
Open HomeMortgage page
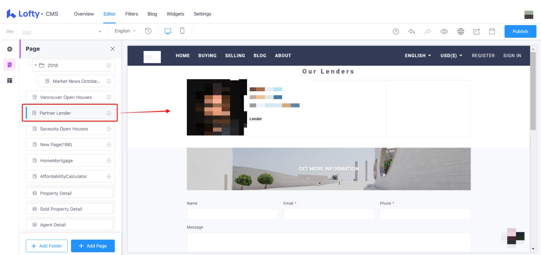(x=70, y=160)
